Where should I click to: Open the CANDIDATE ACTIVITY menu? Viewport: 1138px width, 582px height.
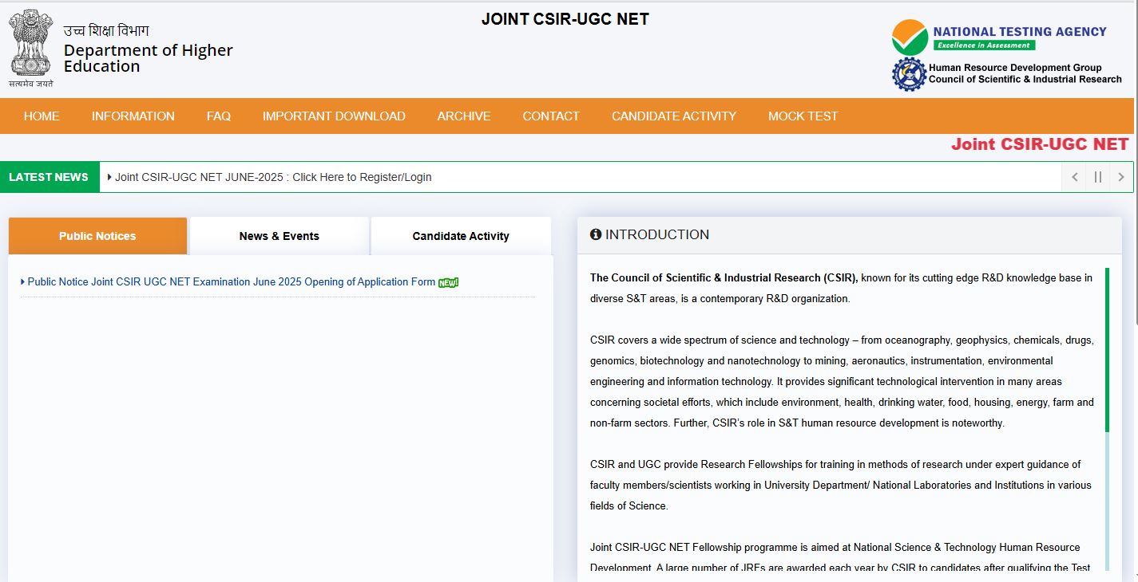point(673,116)
